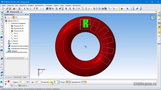Toggle shaded with edges display icon
This screenshot has height=90, width=161.
pyautogui.click(x=105, y=8)
